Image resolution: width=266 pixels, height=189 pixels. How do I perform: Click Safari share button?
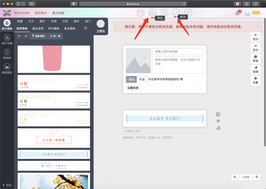pyautogui.click(x=246, y=4)
